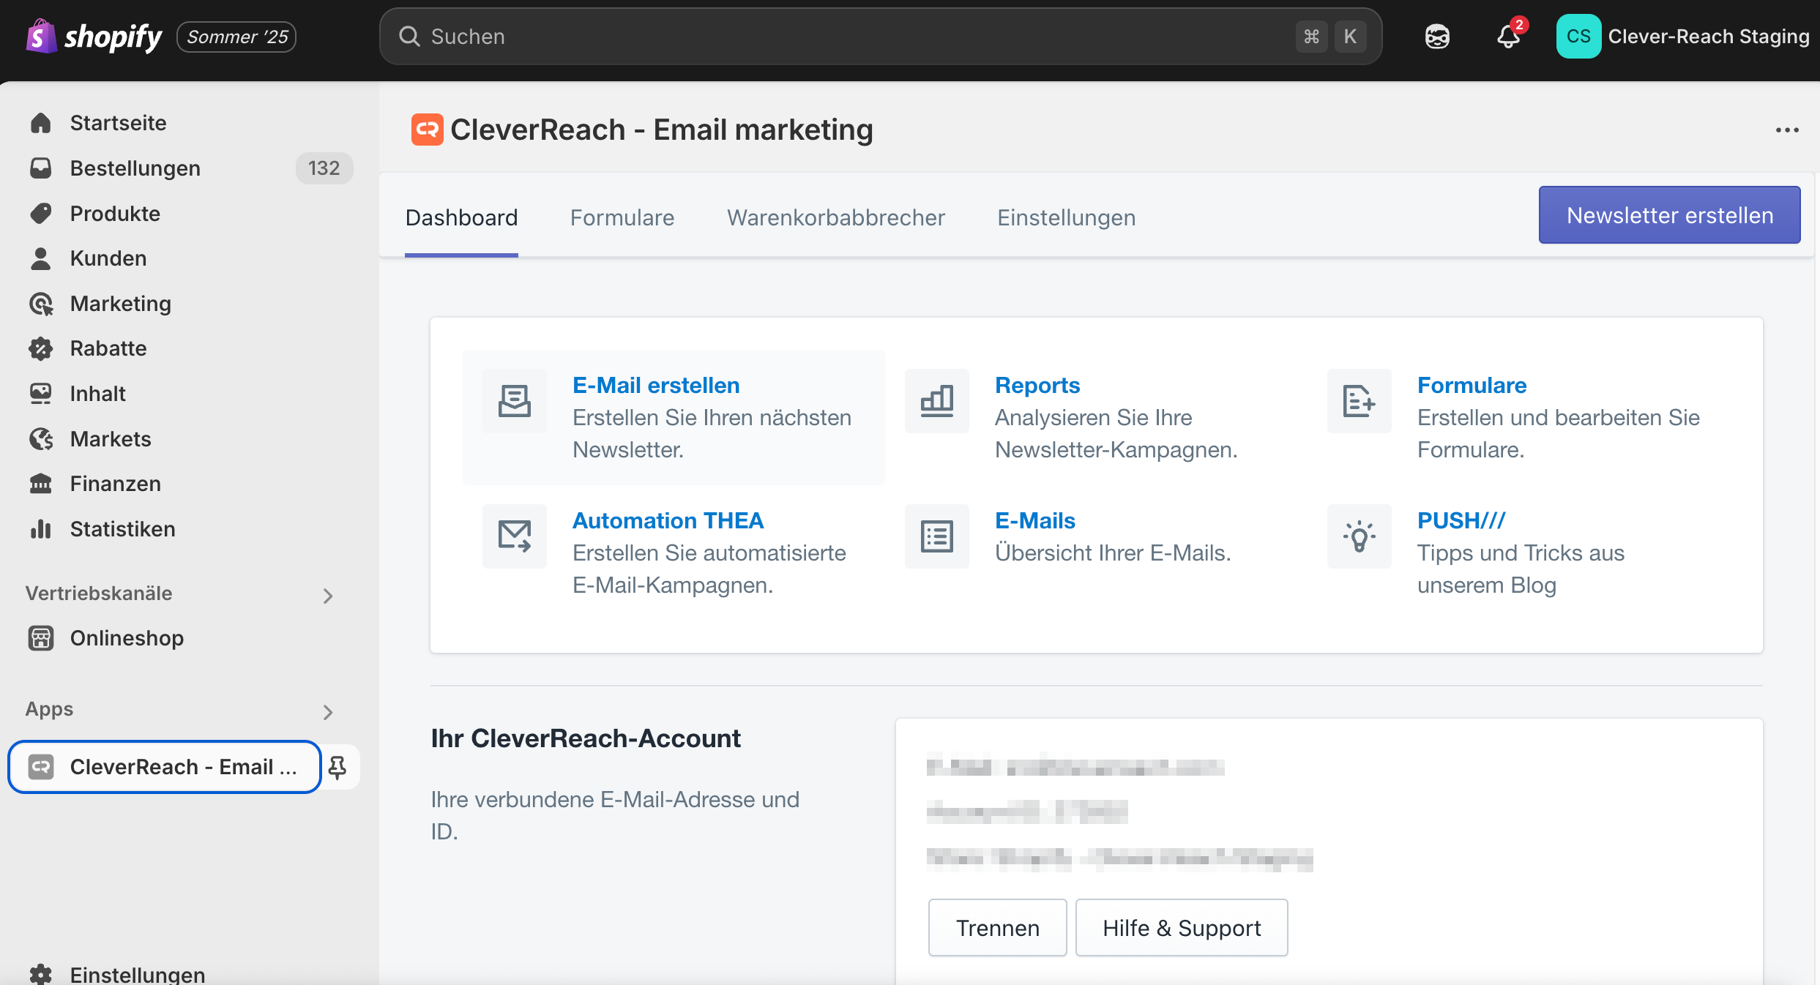Click the PUSH/// lightbulb icon
1820x985 pixels.
click(x=1360, y=536)
